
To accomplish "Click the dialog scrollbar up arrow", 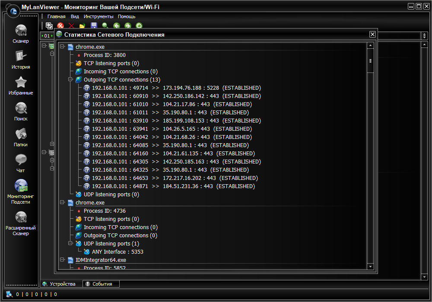I will 371,45.
